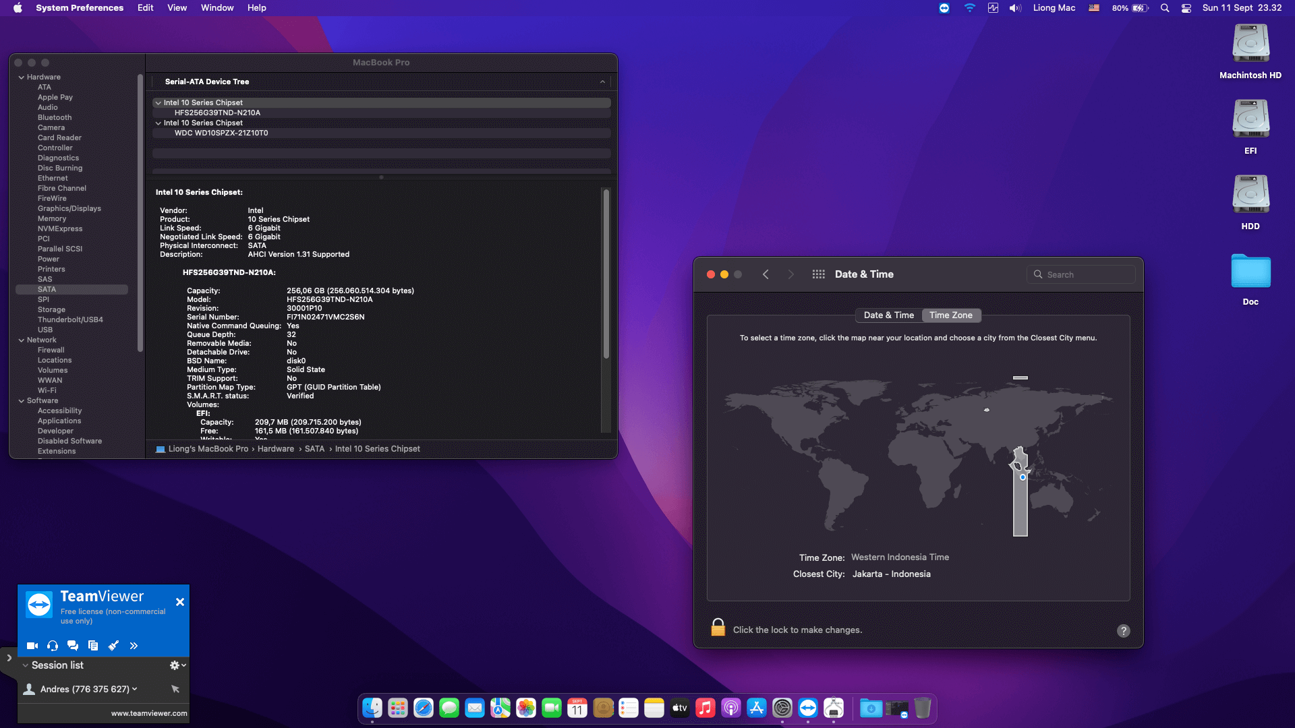Click Serial-ATA Device Tree sort chevron
The height and width of the screenshot is (728, 1295).
coord(602,82)
